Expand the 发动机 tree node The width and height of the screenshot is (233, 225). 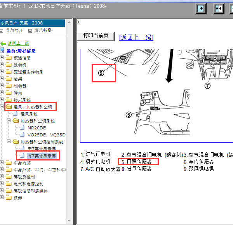tap(2, 64)
